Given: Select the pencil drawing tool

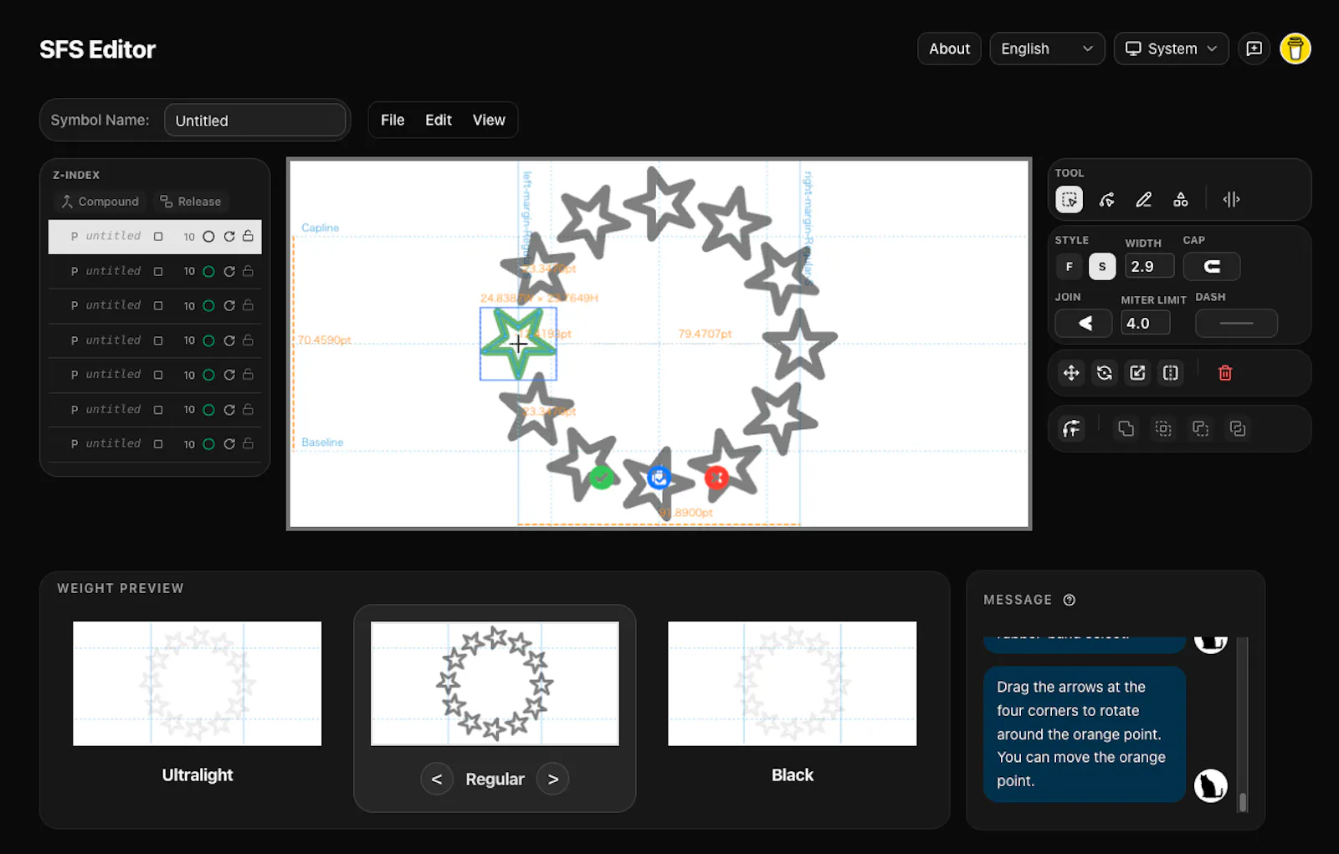Looking at the screenshot, I should click(x=1143, y=199).
